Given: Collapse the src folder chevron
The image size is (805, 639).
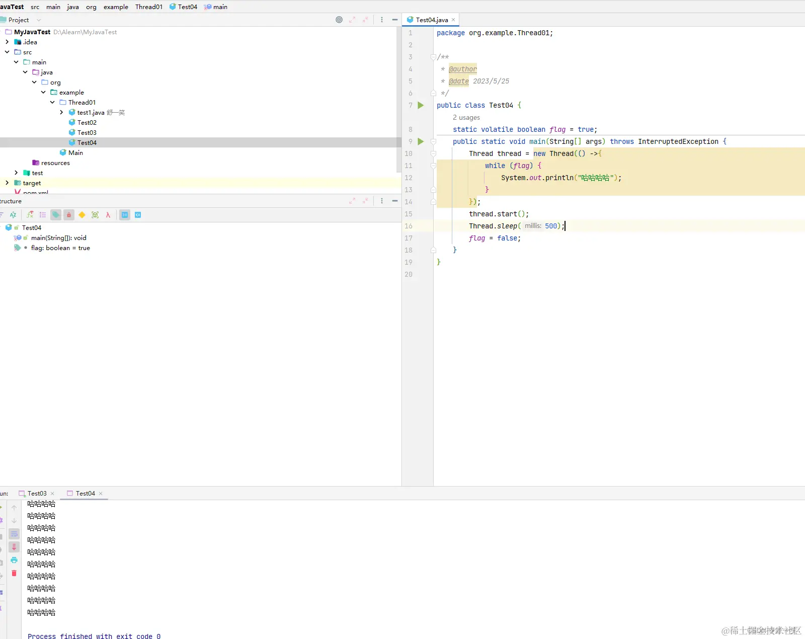Looking at the screenshot, I should coord(7,52).
